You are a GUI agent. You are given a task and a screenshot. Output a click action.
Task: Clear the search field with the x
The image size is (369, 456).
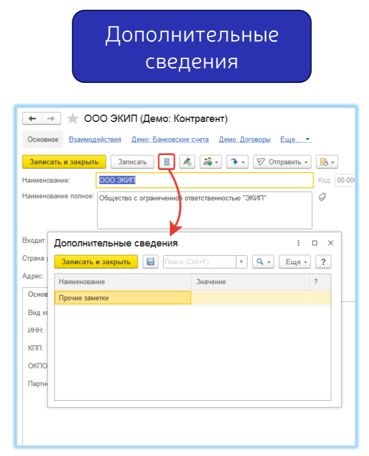pos(241,262)
